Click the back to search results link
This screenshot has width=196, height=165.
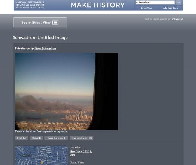[x=147, y=19]
